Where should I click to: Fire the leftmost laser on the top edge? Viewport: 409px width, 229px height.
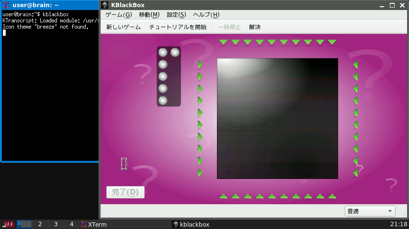[x=223, y=42]
